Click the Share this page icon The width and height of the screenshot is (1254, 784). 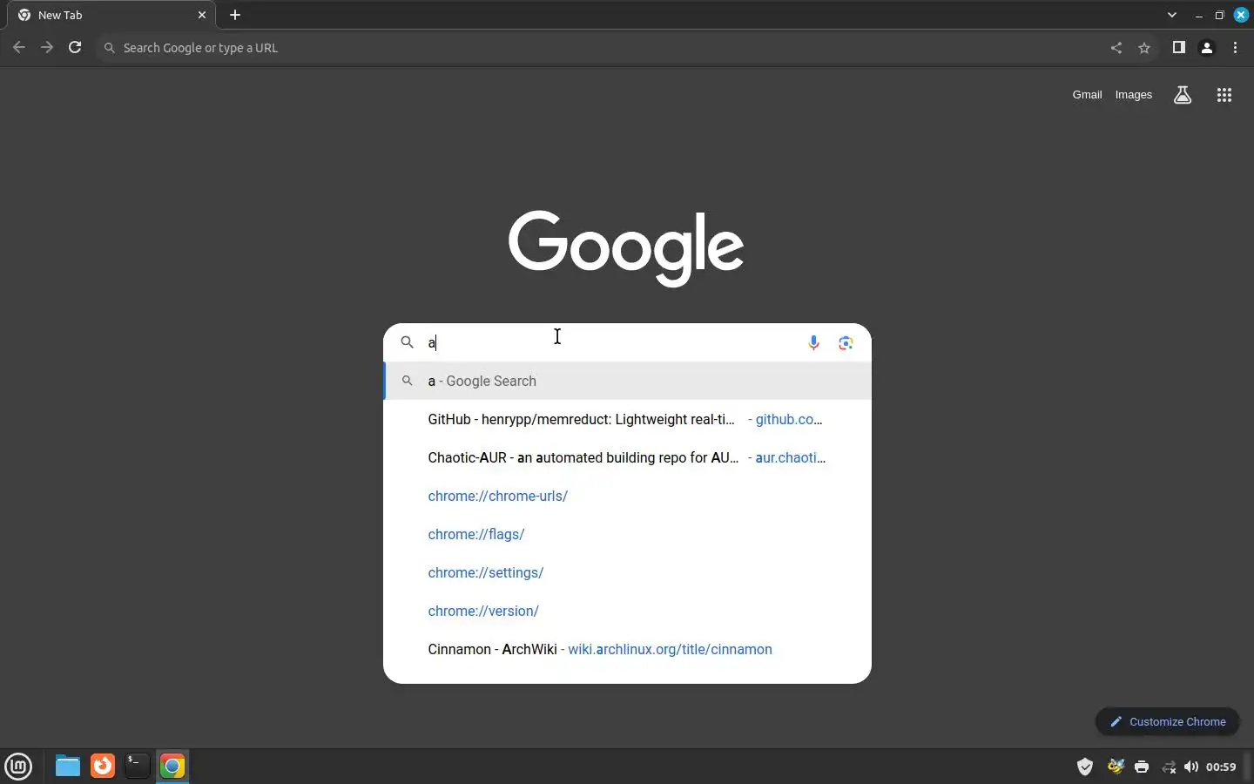[x=1116, y=48]
